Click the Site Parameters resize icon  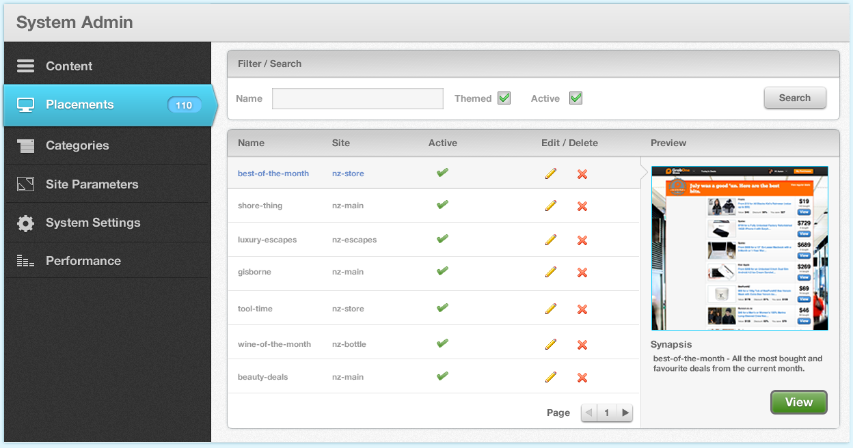coord(25,184)
